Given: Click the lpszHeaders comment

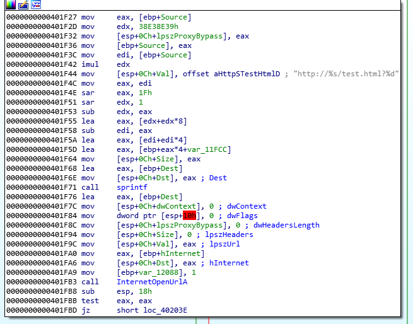Looking at the screenshot, I should coord(229,234).
